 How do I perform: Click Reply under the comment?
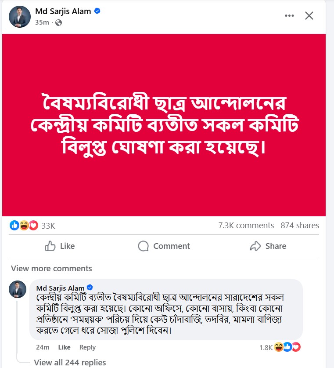click(87, 347)
